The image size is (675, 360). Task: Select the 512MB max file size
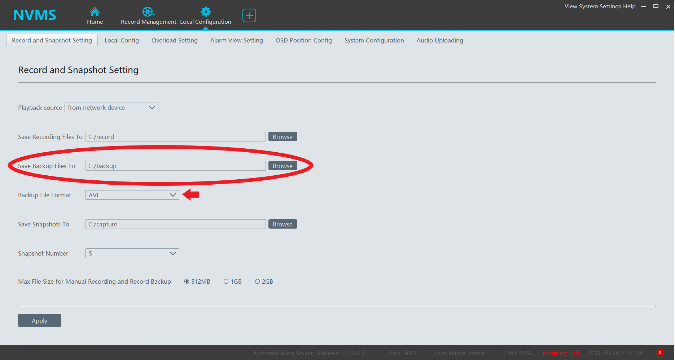point(187,282)
